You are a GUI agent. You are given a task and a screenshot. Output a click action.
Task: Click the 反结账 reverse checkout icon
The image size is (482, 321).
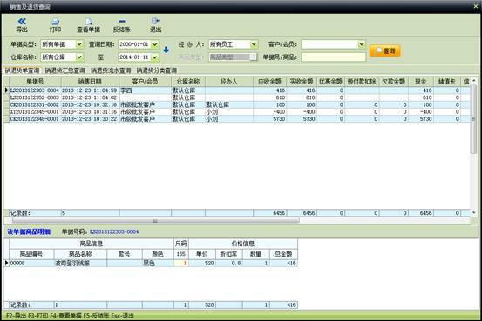pos(122,25)
